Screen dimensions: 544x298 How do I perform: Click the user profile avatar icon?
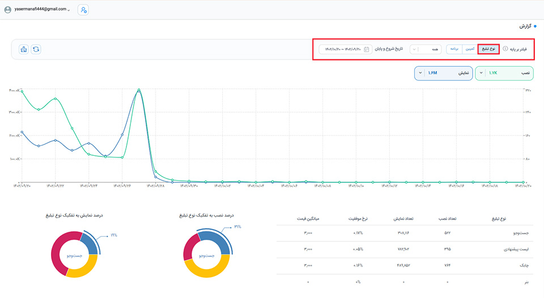pyautogui.click(x=7, y=10)
